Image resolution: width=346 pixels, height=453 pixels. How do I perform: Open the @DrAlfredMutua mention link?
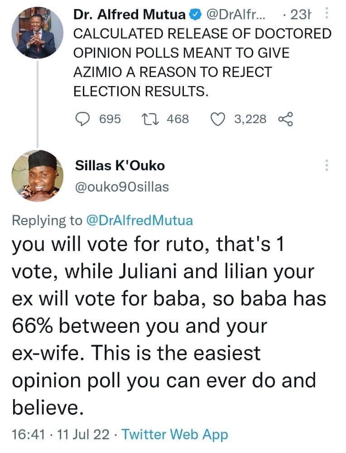click(x=139, y=221)
